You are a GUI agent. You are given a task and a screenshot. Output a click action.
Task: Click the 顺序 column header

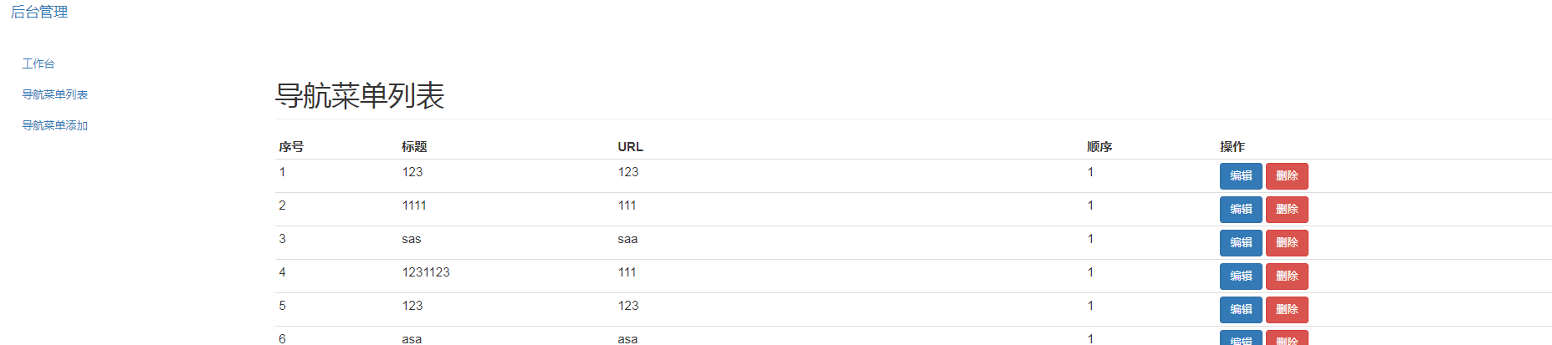point(1099,147)
